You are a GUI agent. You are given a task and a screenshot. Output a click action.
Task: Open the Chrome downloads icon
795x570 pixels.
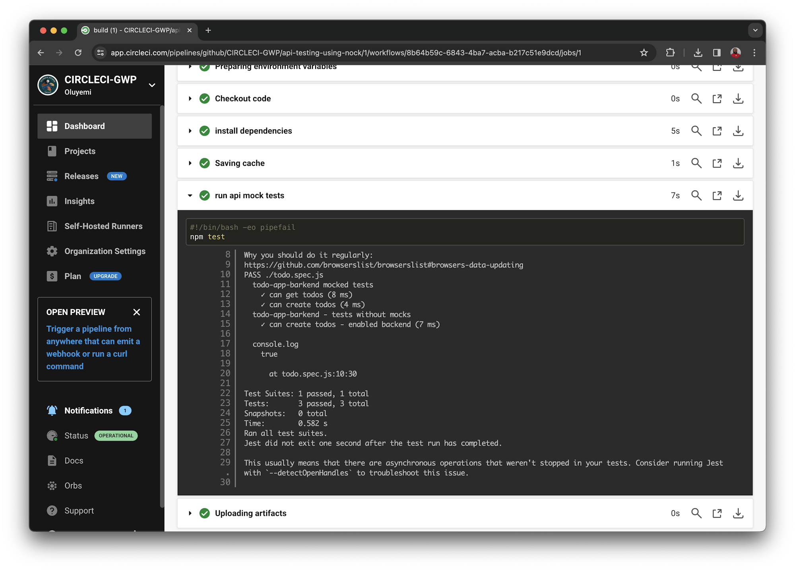[698, 53]
